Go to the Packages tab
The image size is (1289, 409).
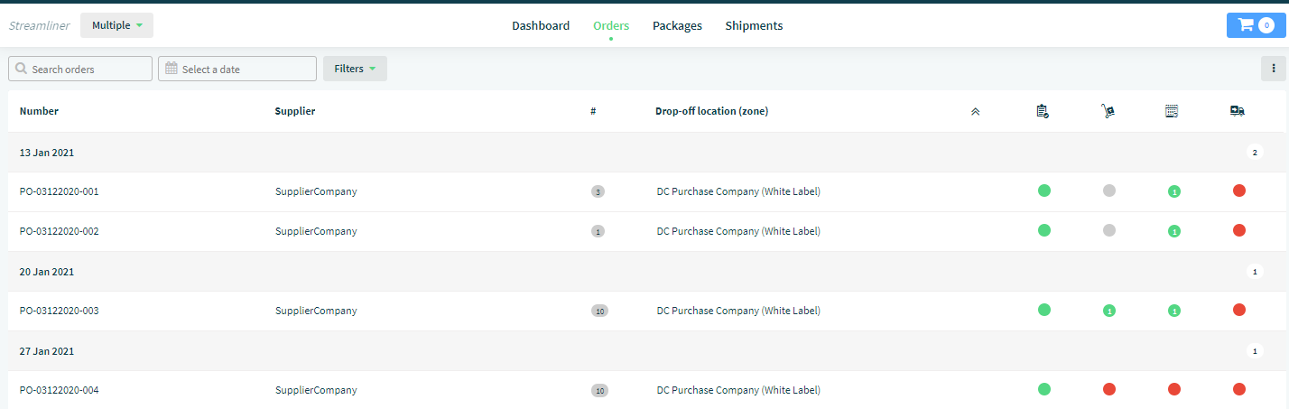[x=677, y=25]
